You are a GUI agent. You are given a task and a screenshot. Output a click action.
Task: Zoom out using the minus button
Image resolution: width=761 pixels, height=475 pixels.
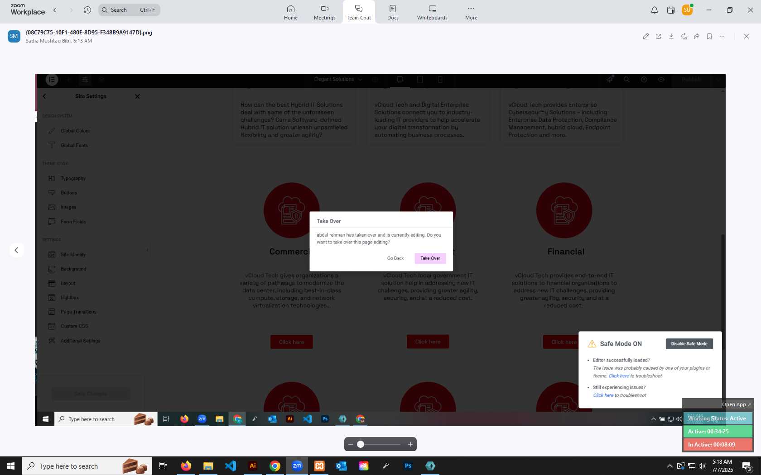click(x=351, y=444)
